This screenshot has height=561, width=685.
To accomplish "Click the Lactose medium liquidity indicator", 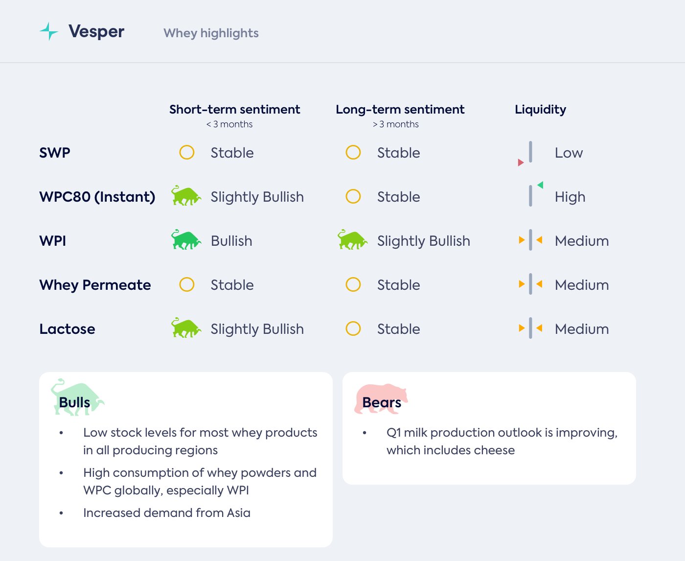I will tap(530, 328).
